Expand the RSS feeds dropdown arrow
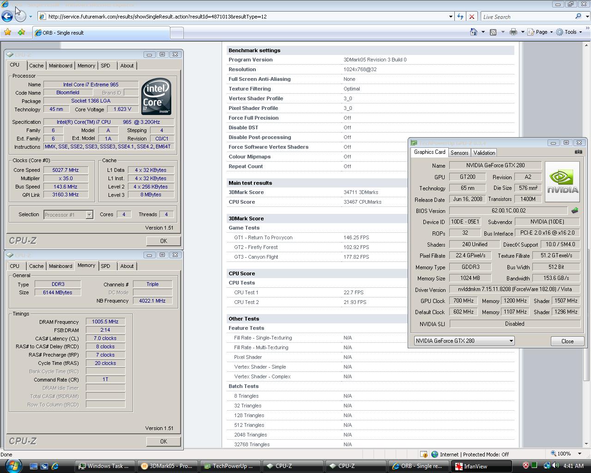591x473 pixels. tap(502, 32)
